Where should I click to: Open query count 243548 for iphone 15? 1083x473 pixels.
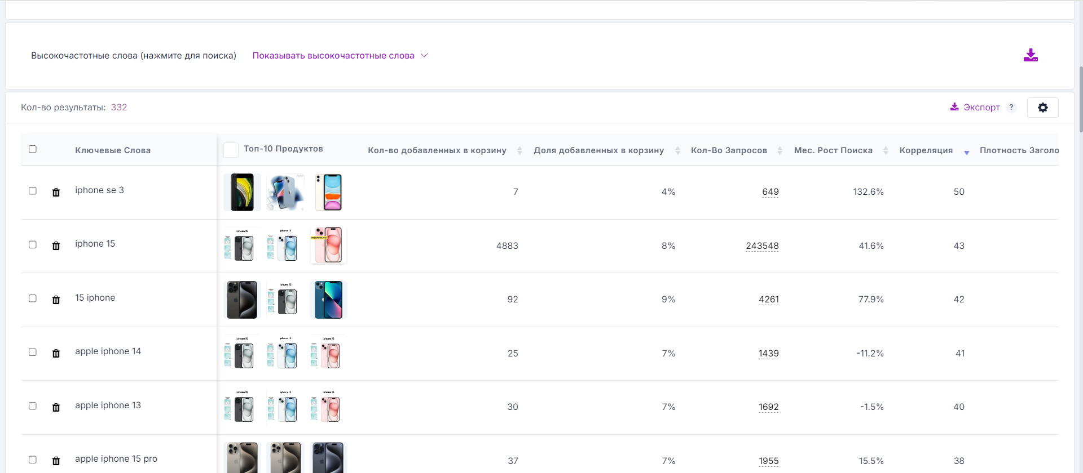tap(762, 246)
